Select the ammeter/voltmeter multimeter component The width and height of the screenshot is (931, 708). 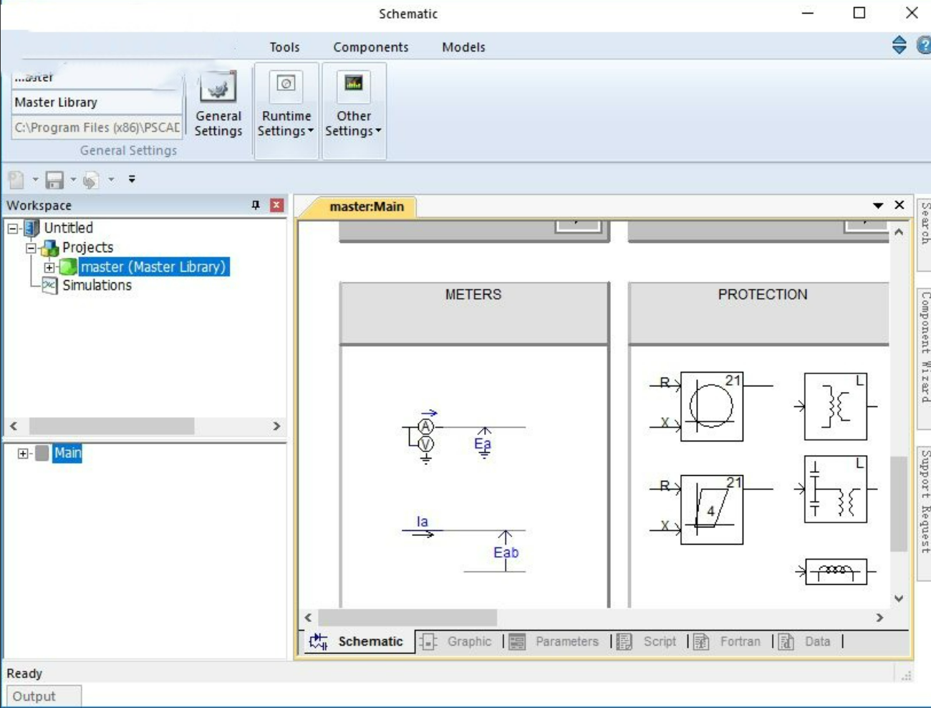(423, 436)
